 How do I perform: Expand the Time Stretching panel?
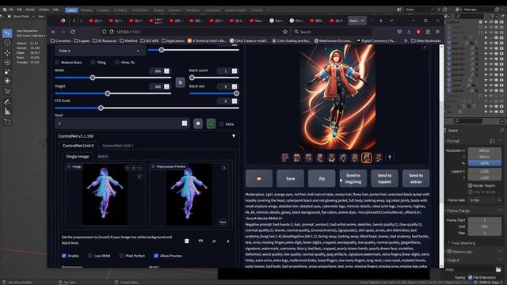coord(463,243)
